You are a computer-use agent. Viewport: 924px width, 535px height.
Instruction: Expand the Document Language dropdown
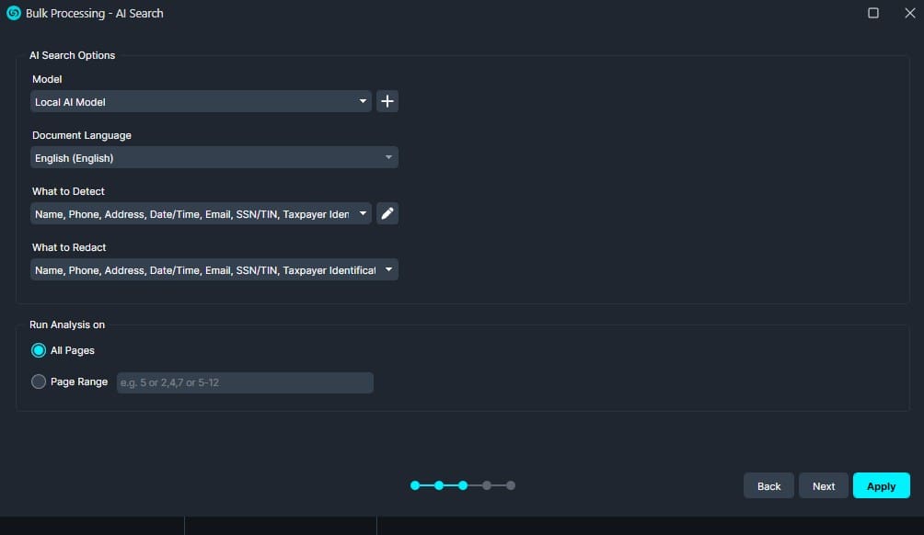coord(214,158)
